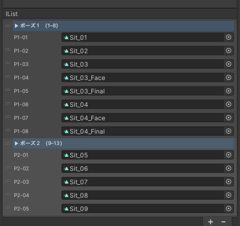Select the Sit_04 object field
Screen dimensions: 240x226
[148, 104]
